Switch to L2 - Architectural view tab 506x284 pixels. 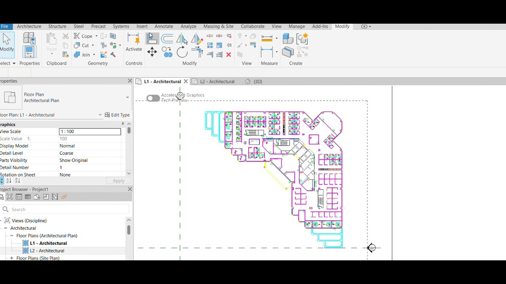(x=217, y=82)
